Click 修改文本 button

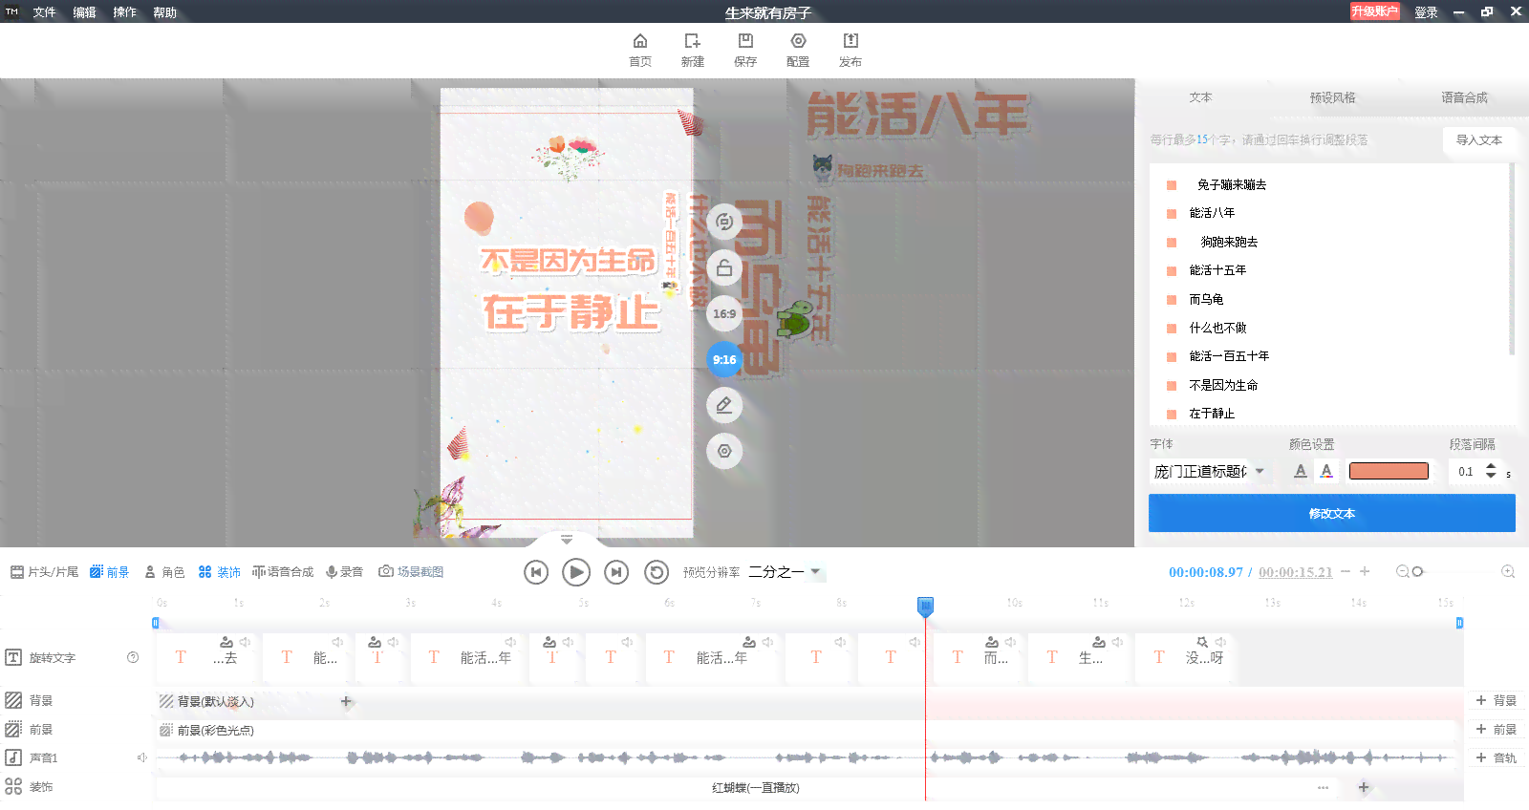click(1332, 513)
